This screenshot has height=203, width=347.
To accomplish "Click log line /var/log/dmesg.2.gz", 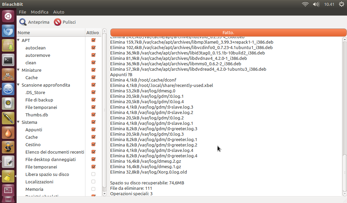I will [146, 161].
